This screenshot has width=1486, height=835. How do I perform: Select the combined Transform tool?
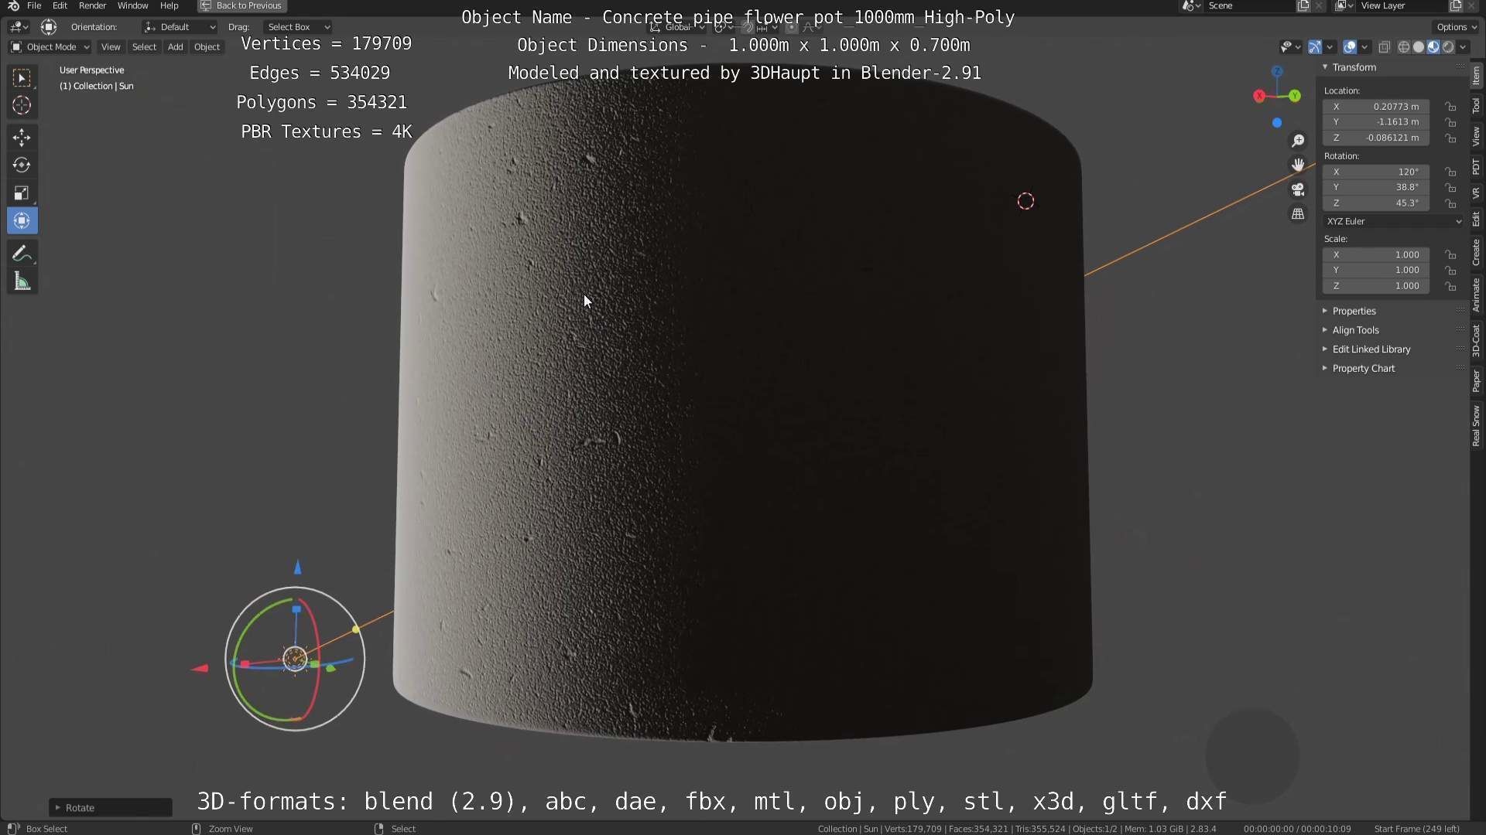[x=22, y=221]
